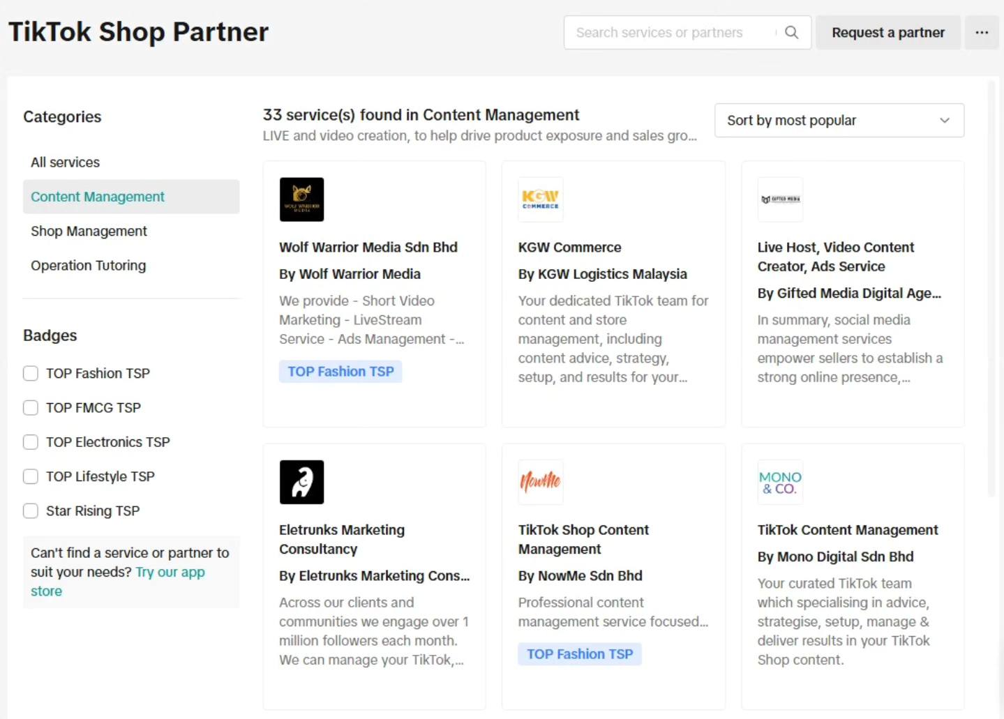Click the Gifted Media logo icon
1004x719 pixels.
point(780,199)
